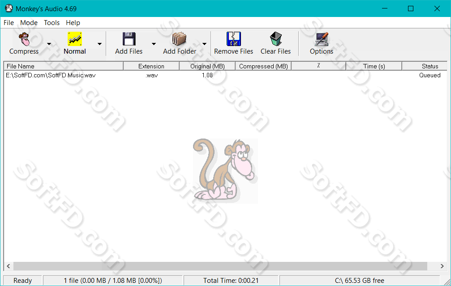Screen dimensions: 451x286
Task: Expand the Compress mode dropdown arrow
Action: click(x=49, y=44)
